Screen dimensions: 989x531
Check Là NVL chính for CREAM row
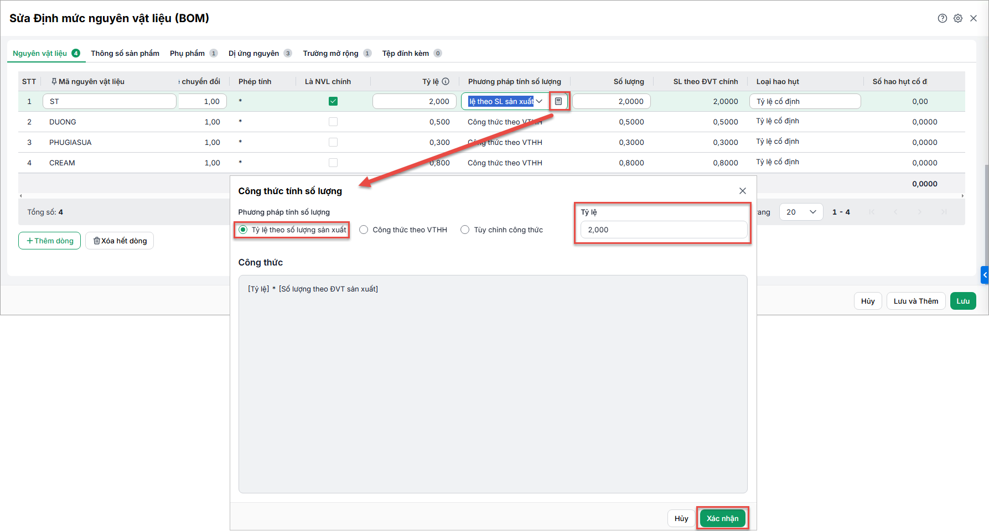pos(333,163)
